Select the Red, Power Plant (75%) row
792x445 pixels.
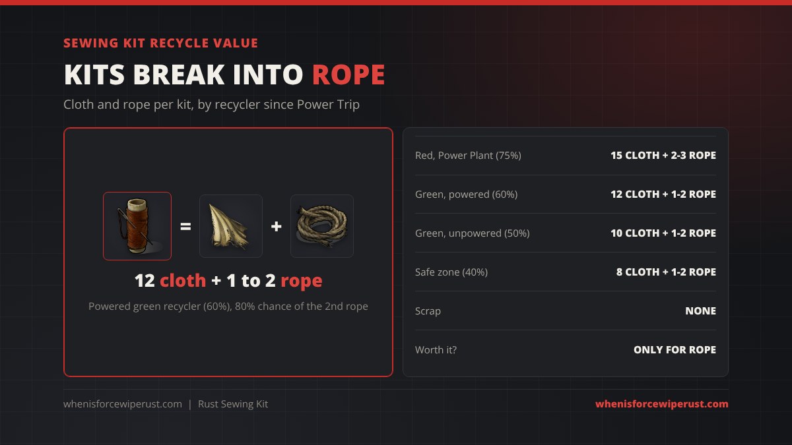566,156
